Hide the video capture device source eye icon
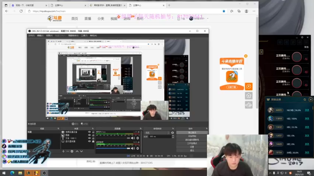This screenshot has height=176, width=314. 89,132
